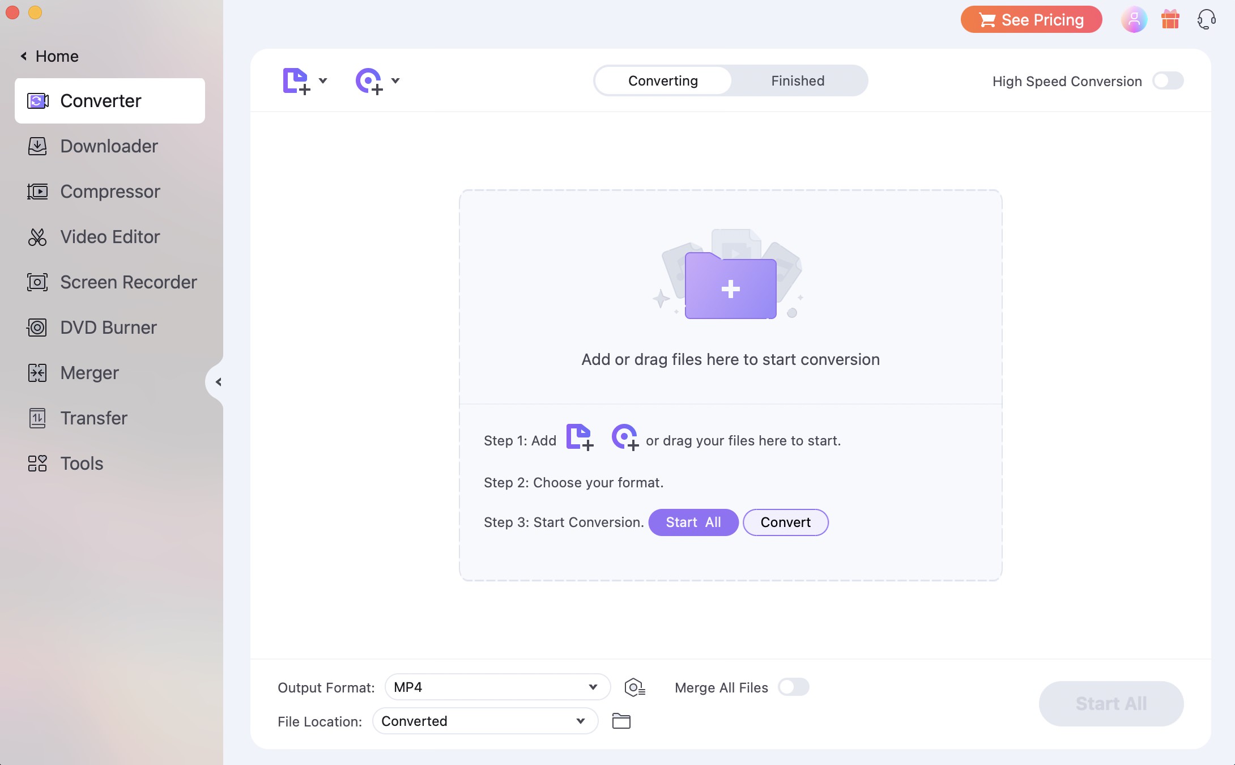Enable Merge All Files toggle
1235x765 pixels.
792,687
